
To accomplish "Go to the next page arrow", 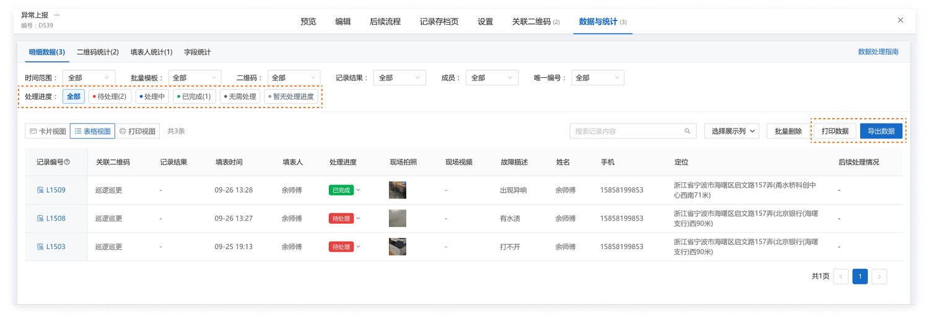I will [879, 276].
